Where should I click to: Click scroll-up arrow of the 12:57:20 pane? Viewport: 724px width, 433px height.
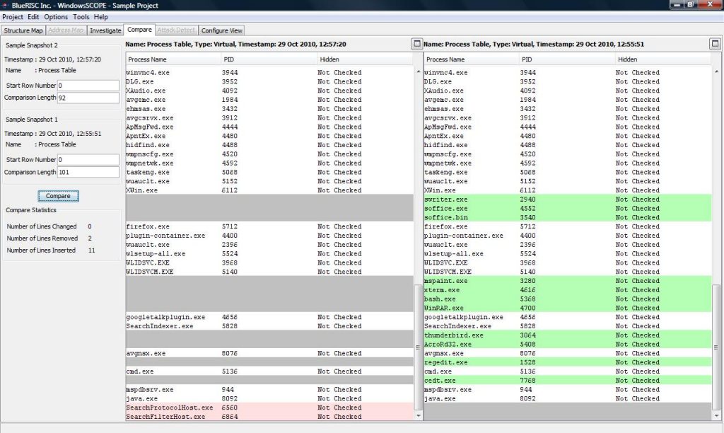[x=419, y=71]
